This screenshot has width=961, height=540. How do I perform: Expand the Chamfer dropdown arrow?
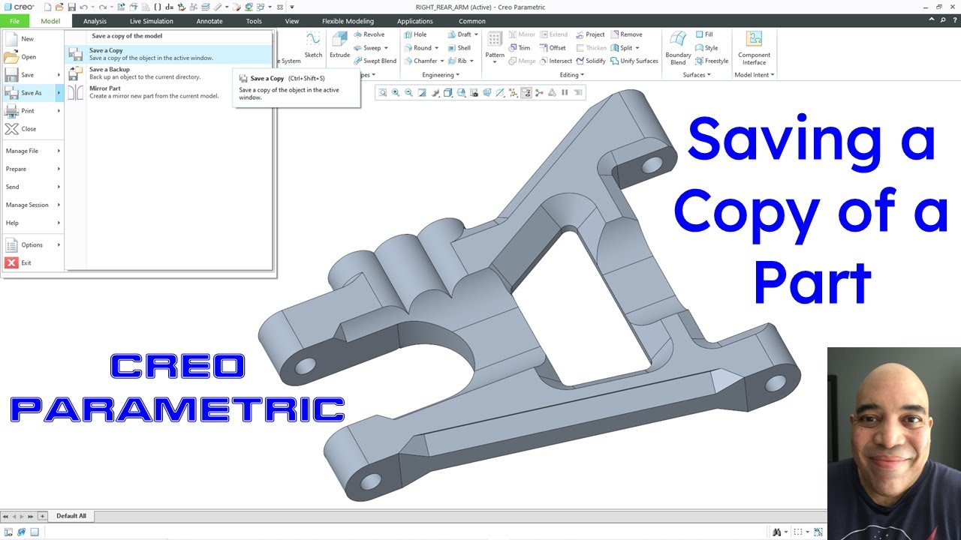pos(442,61)
